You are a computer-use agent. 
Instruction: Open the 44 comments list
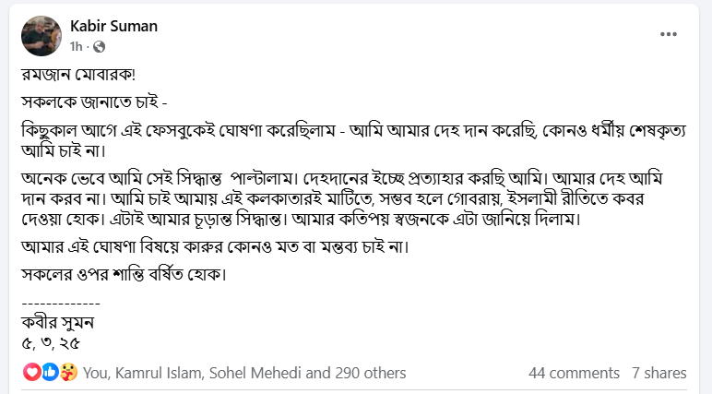(x=574, y=373)
